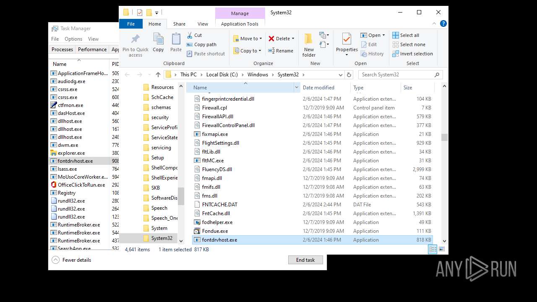Switch to large thumbnails view icon

(441, 249)
